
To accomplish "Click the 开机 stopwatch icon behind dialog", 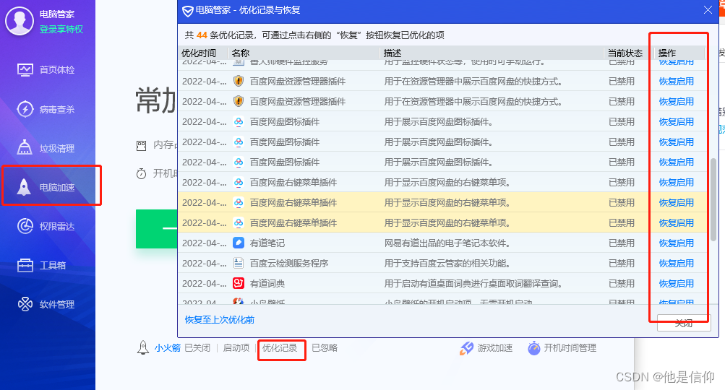I will click(142, 174).
